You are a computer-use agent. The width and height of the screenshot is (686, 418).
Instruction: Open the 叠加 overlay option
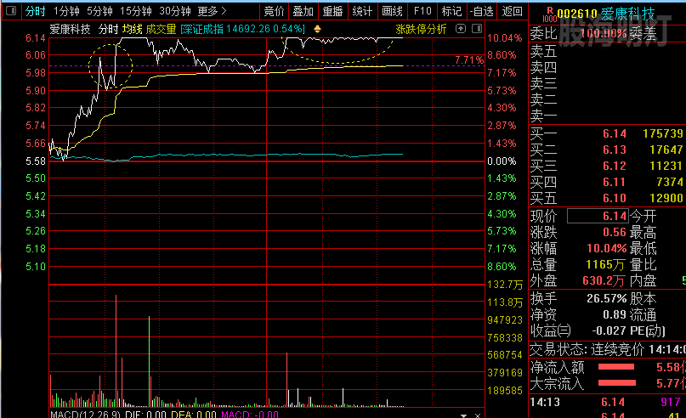pyautogui.click(x=303, y=11)
